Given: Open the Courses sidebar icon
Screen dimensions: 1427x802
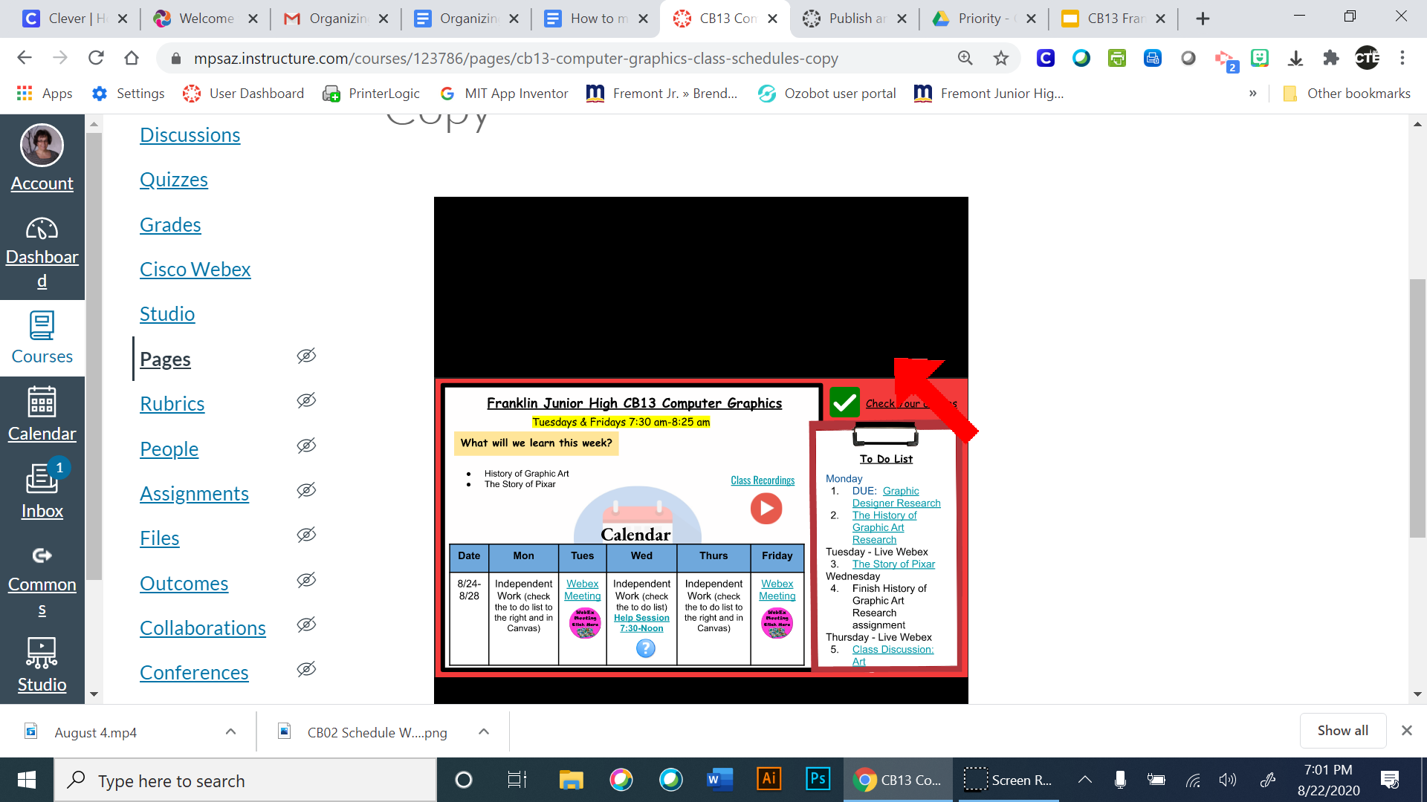Looking at the screenshot, I should click(42, 339).
